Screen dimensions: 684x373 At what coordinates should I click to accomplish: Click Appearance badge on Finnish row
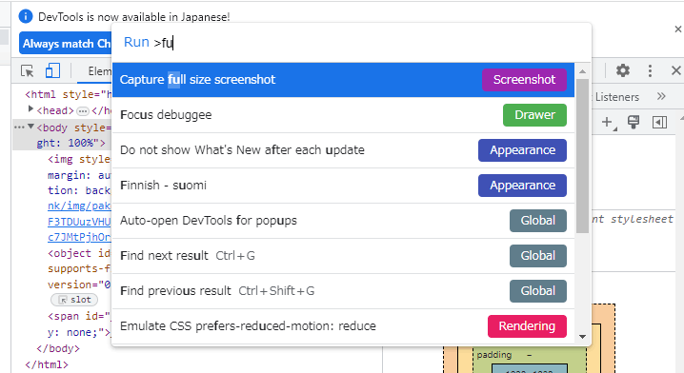coord(522,186)
